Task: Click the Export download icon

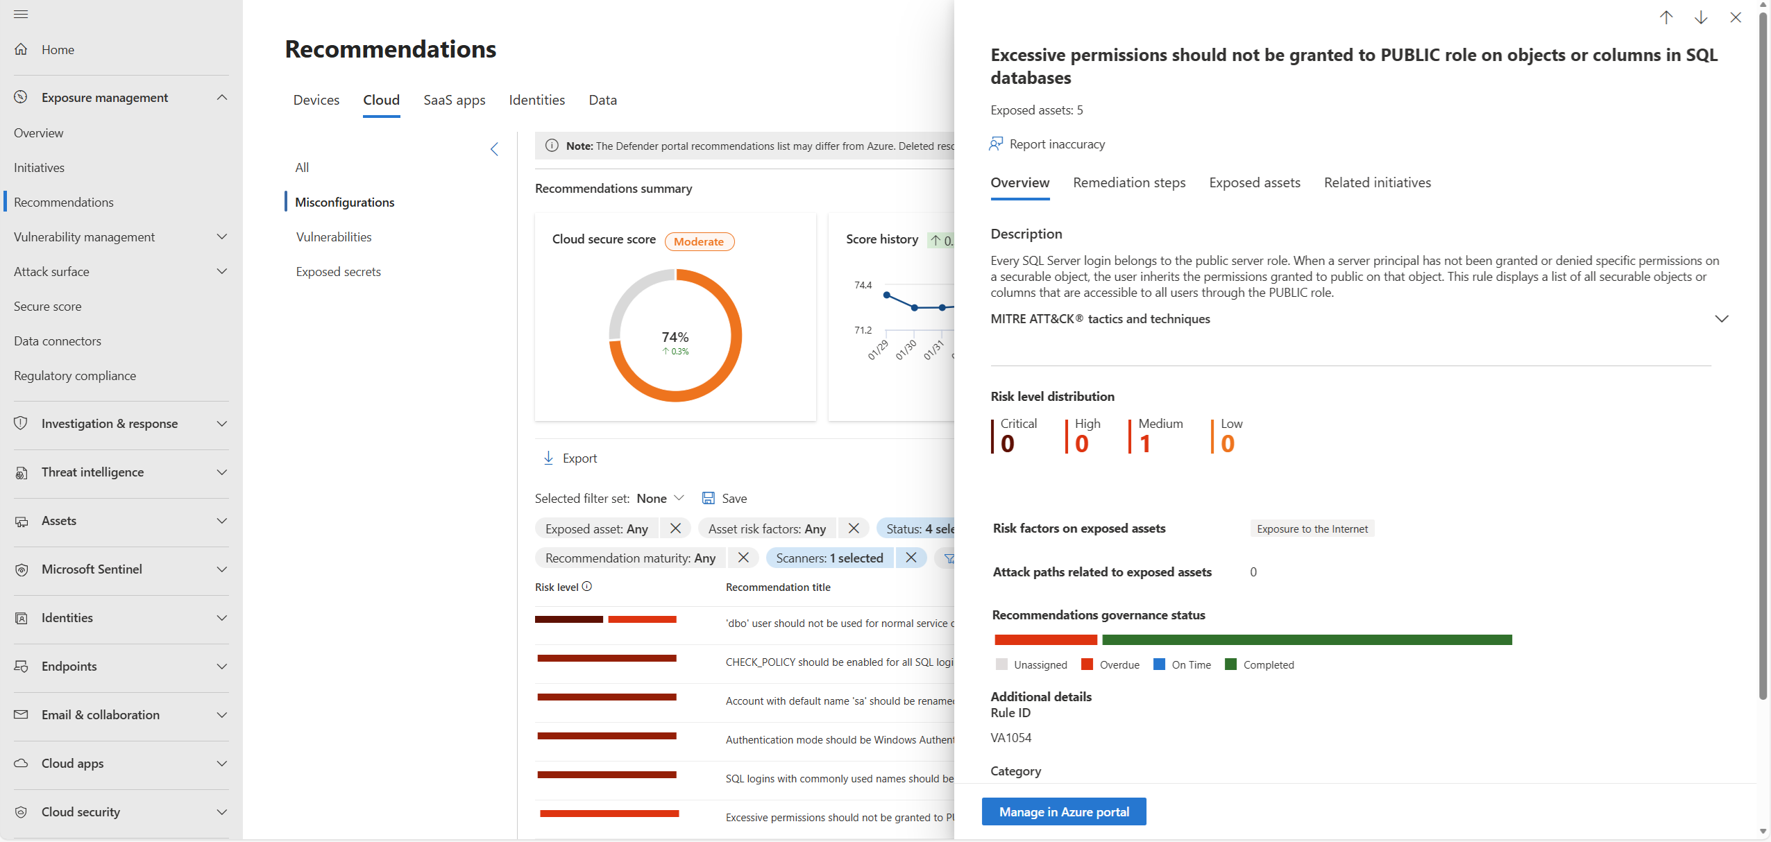Action: [x=548, y=458]
